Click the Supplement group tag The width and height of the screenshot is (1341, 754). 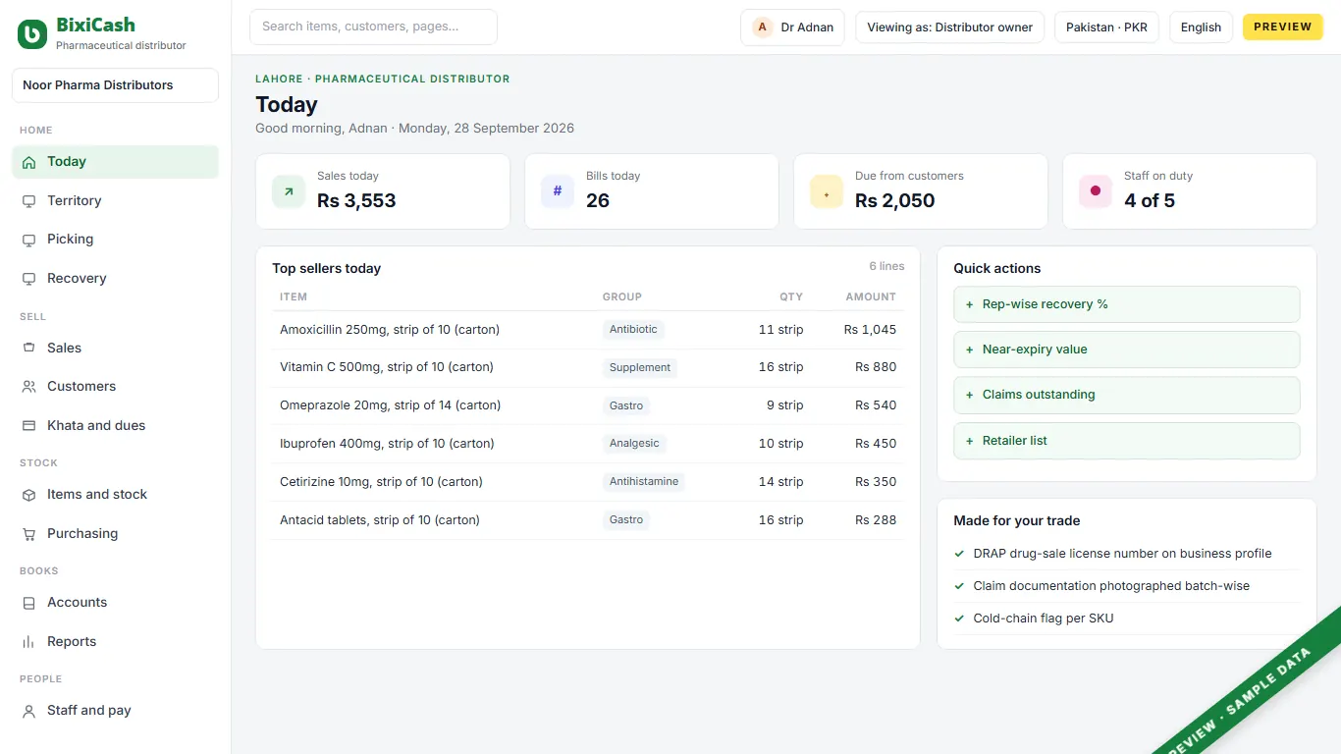[640, 368]
